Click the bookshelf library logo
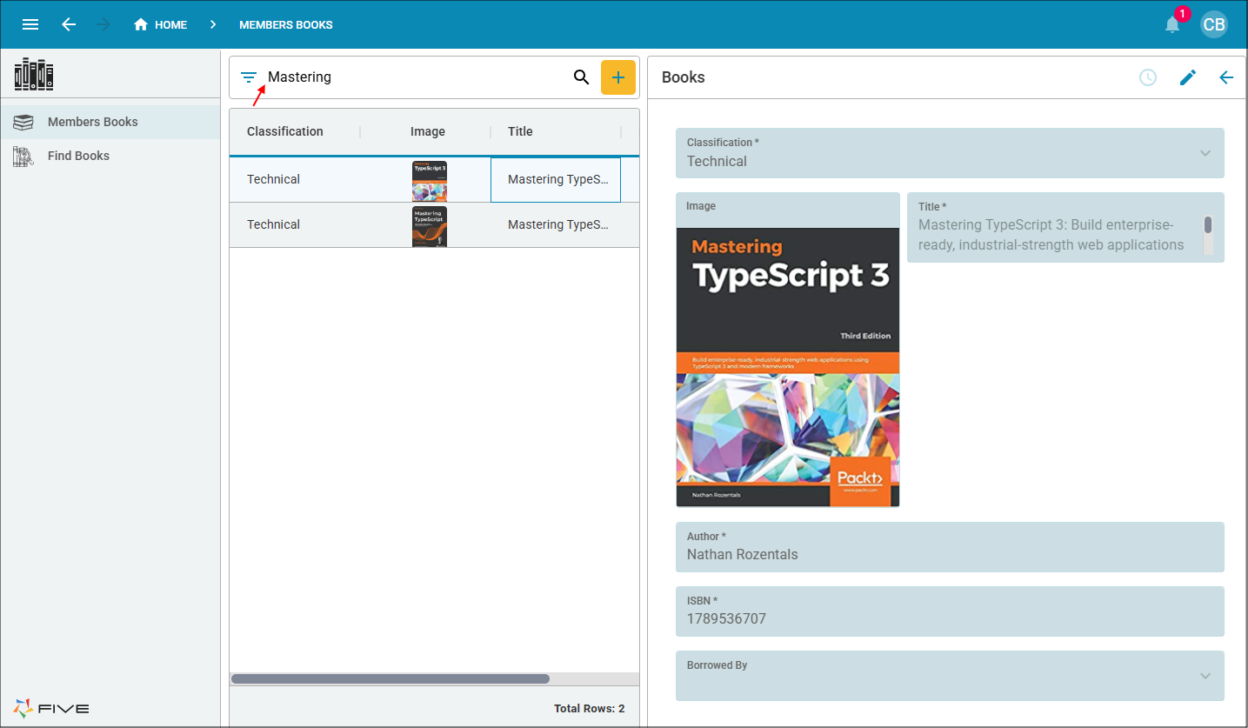The height and width of the screenshot is (728, 1248). tap(34, 75)
